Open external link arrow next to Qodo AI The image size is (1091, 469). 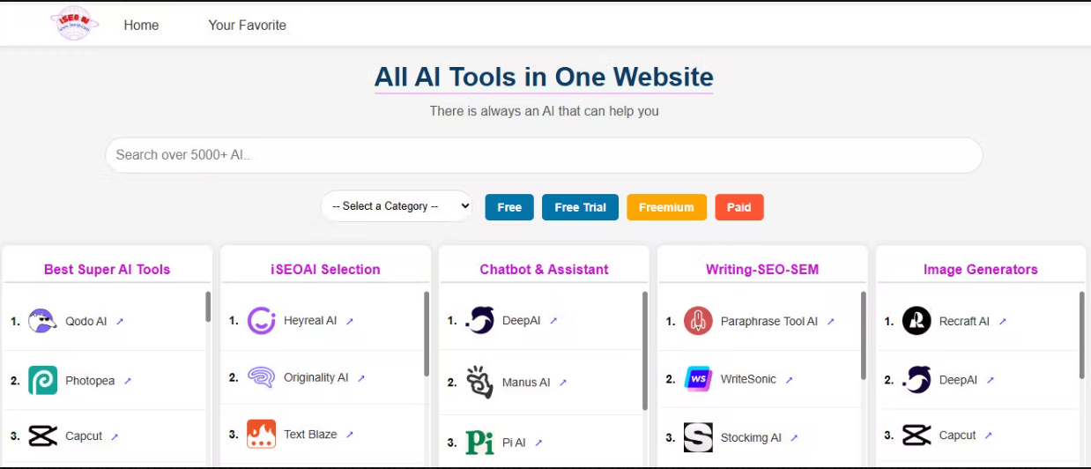120,322
